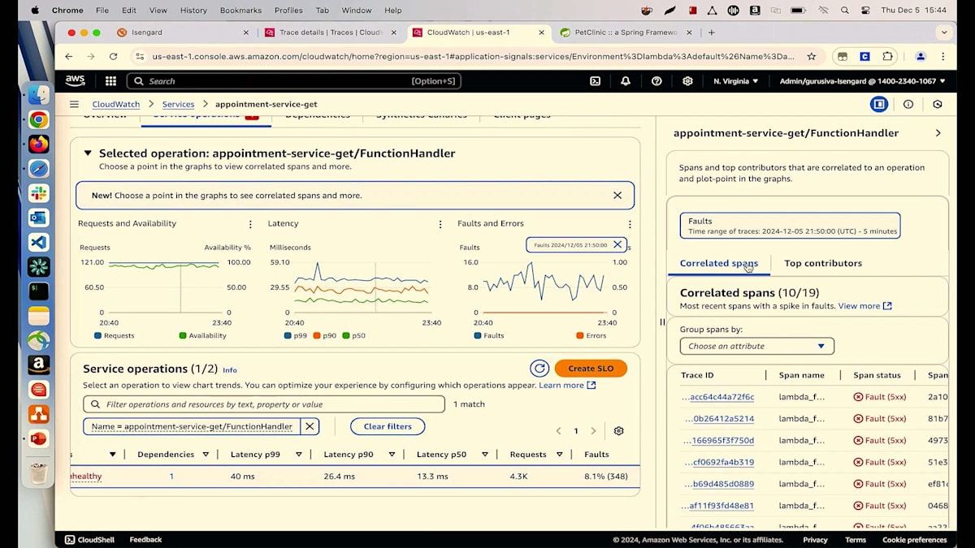The image size is (975, 548).
Task: Collapse the Selected operation section
Action: point(87,153)
